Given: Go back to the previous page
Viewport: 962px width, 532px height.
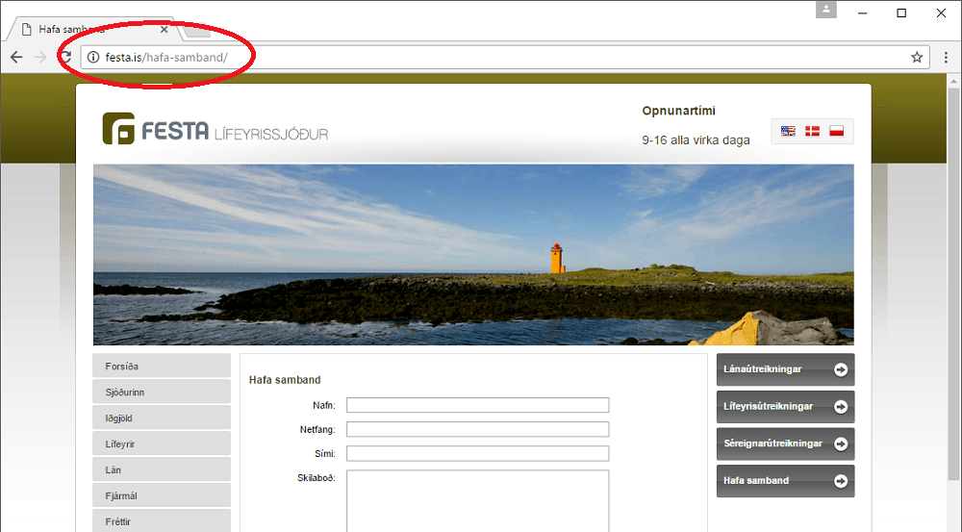Looking at the screenshot, I should tap(16, 57).
